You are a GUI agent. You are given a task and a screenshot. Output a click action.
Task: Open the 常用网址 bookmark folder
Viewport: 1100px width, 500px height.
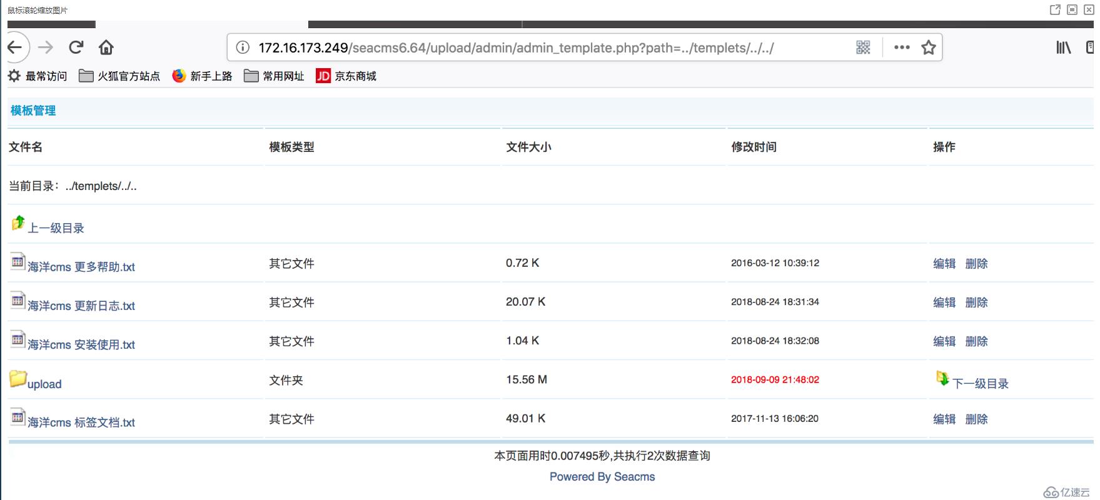tap(274, 76)
